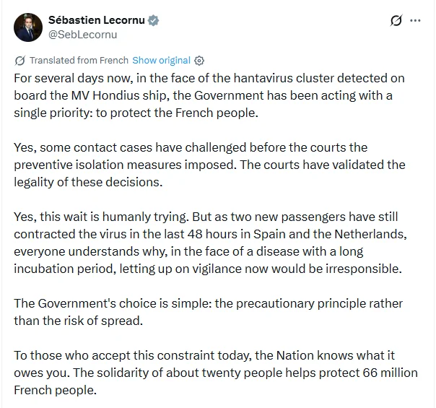The image size is (436, 408).
Task: Click the Grok translation icon before 'Translated'
Action: coord(19,61)
